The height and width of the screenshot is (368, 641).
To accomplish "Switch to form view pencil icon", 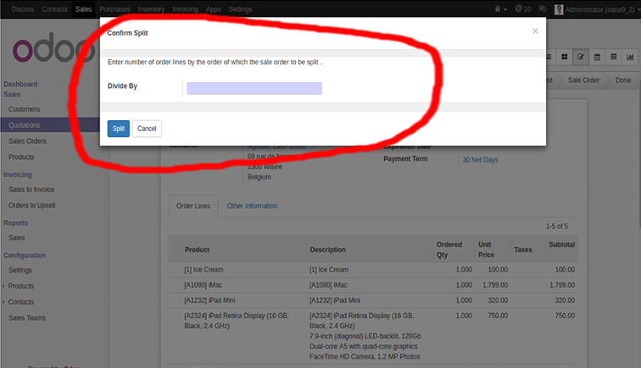I will (x=581, y=58).
